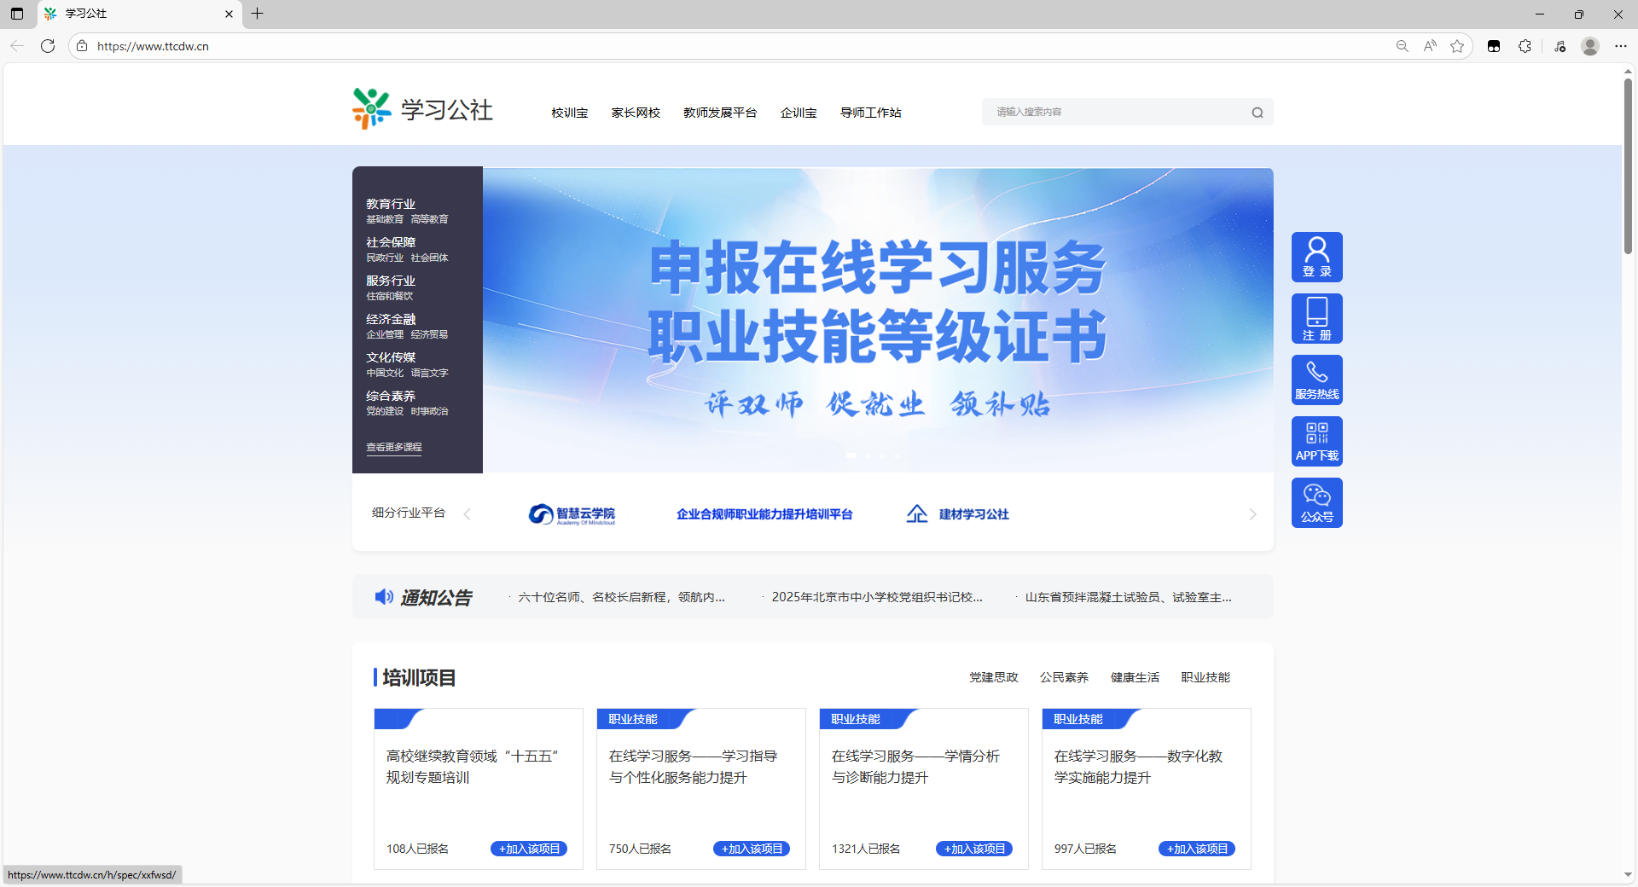
Task: Open the 登录 login side button
Action: (x=1317, y=257)
